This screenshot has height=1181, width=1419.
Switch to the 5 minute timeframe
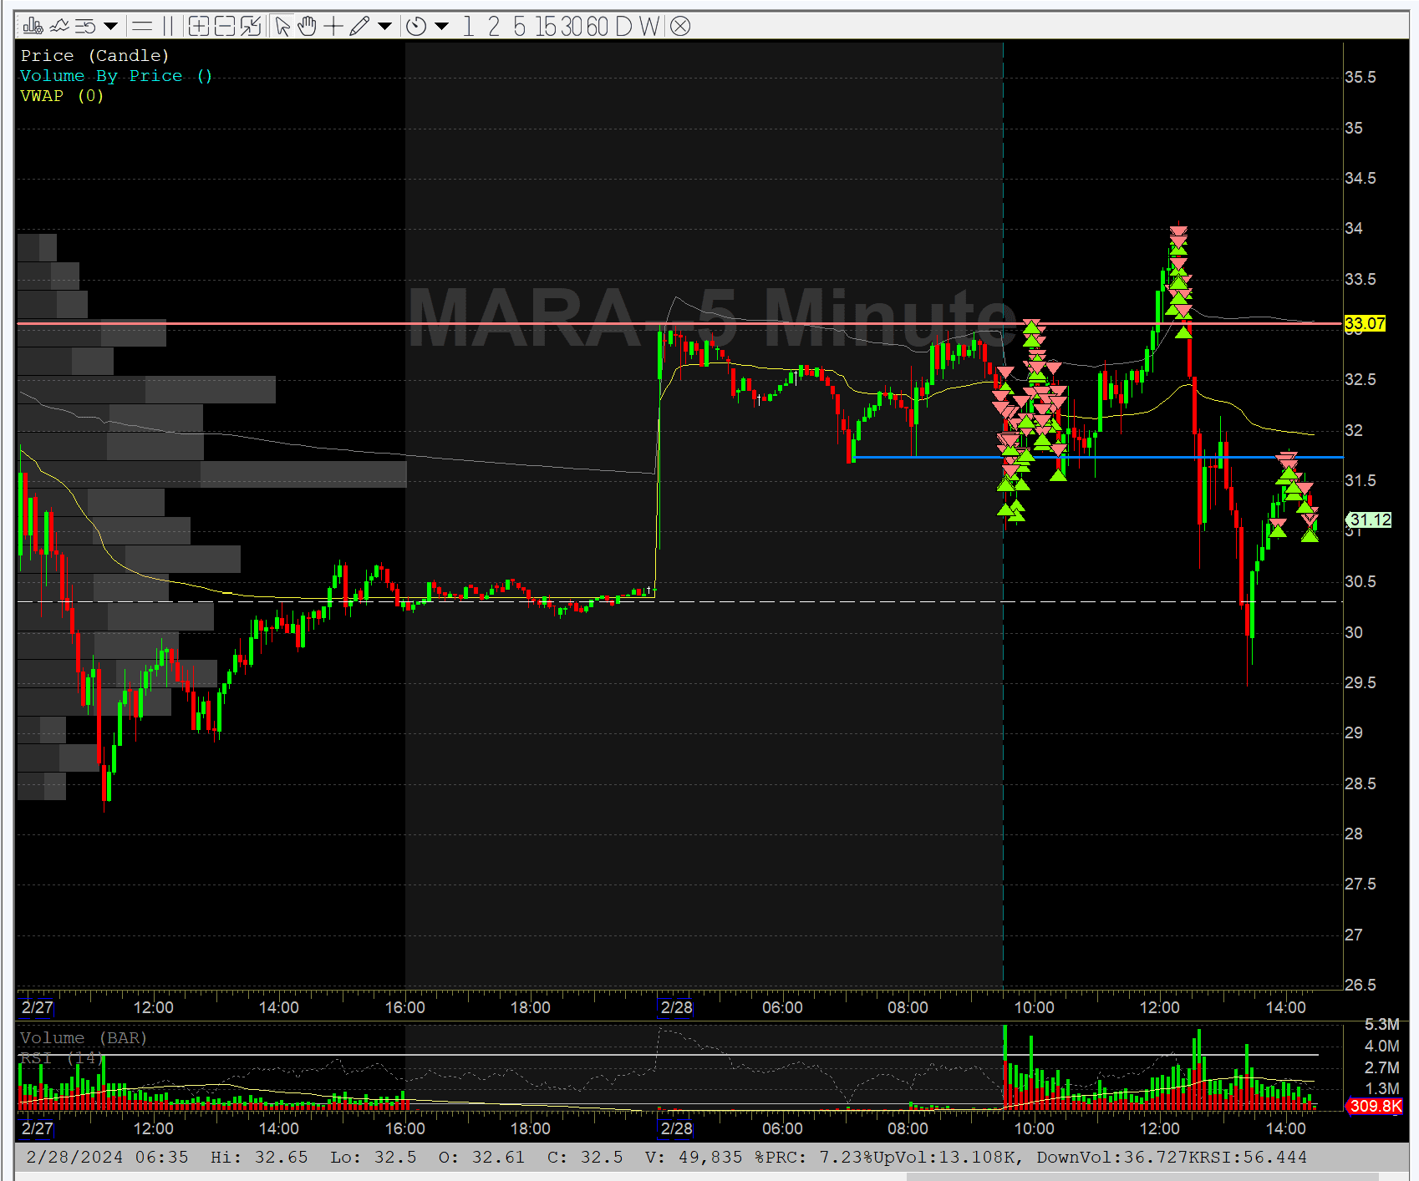coord(520,27)
